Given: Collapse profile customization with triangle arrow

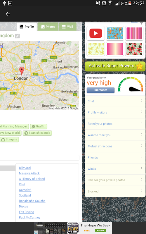Looking at the screenshot, I should click(141, 23).
